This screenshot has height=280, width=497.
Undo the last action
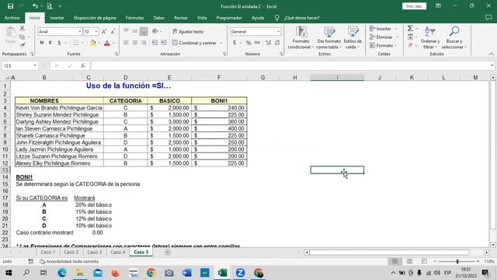pyautogui.click(x=35, y=6)
